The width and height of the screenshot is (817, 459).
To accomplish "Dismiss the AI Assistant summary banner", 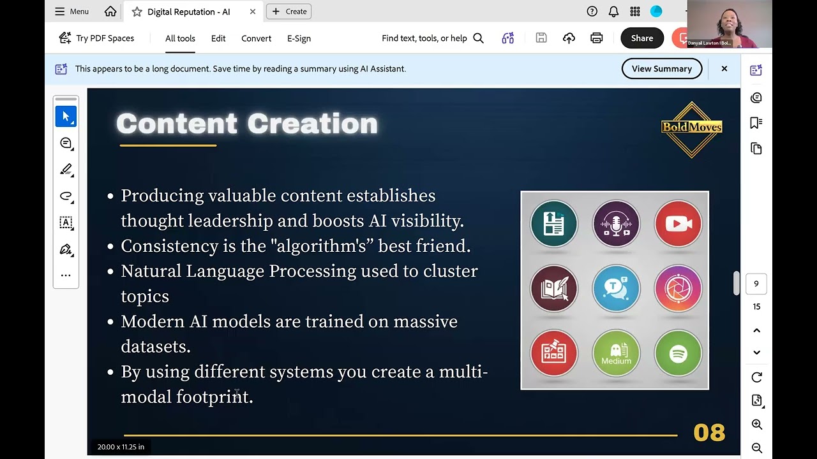I will (724, 69).
